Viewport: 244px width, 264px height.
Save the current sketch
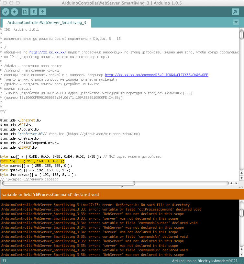tap(42, 12)
